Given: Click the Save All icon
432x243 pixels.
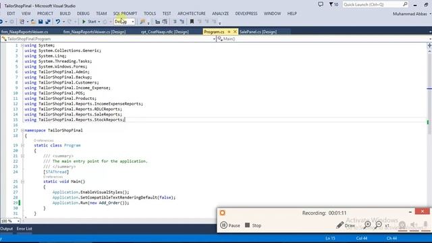Looking at the screenshot, I should [x=48, y=22].
